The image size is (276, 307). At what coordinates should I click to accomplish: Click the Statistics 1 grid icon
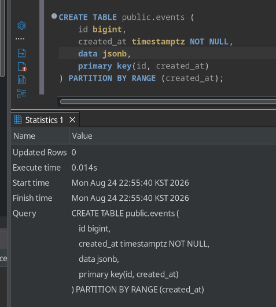(x=18, y=120)
